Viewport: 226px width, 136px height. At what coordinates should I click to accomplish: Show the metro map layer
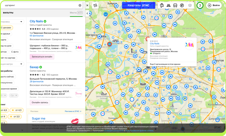(168, 5)
